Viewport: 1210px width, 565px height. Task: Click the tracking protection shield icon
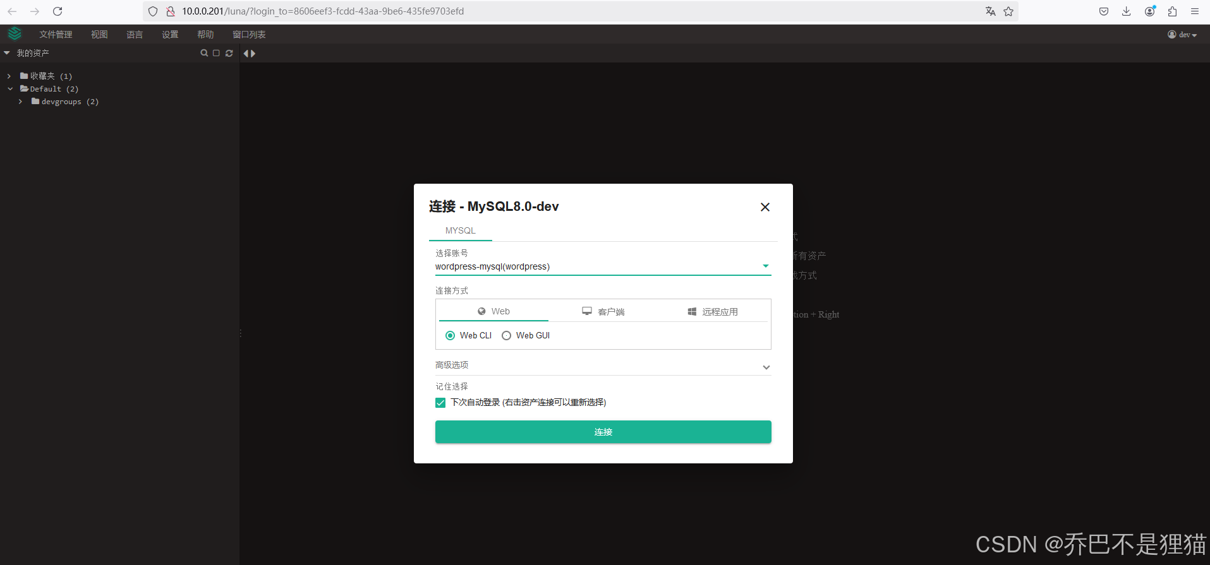click(x=153, y=11)
